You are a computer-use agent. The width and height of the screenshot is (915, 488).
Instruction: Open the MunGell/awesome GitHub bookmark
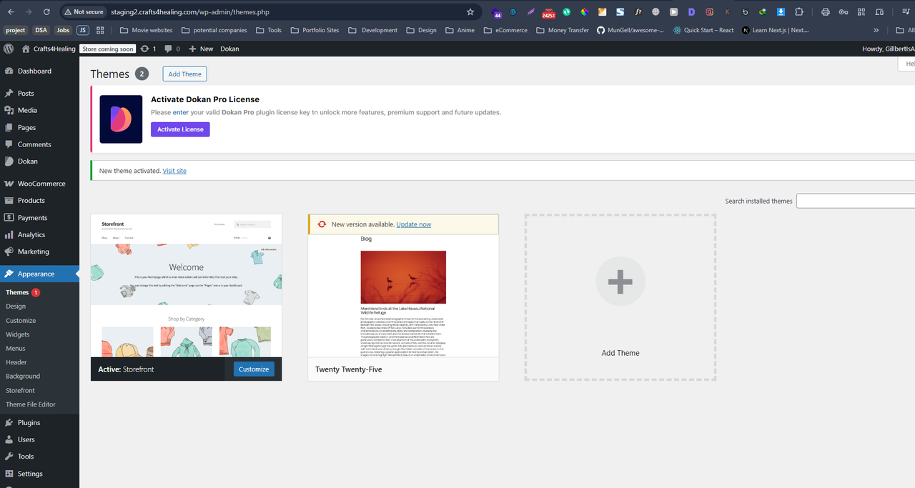click(630, 30)
